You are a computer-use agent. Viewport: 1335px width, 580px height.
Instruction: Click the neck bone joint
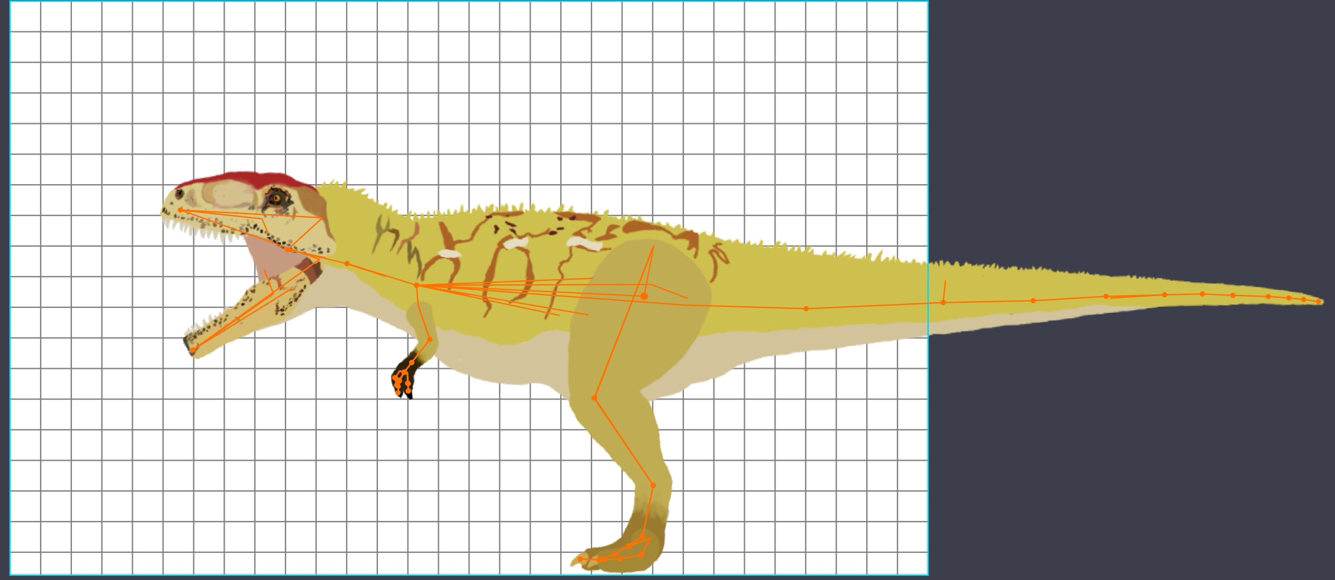(347, 264)
